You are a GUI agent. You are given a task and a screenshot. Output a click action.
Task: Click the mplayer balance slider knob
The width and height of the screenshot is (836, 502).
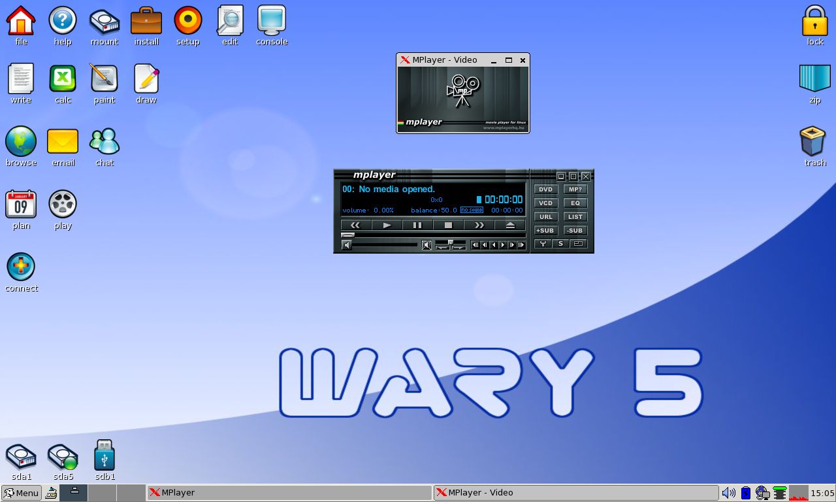coord(451,242)
